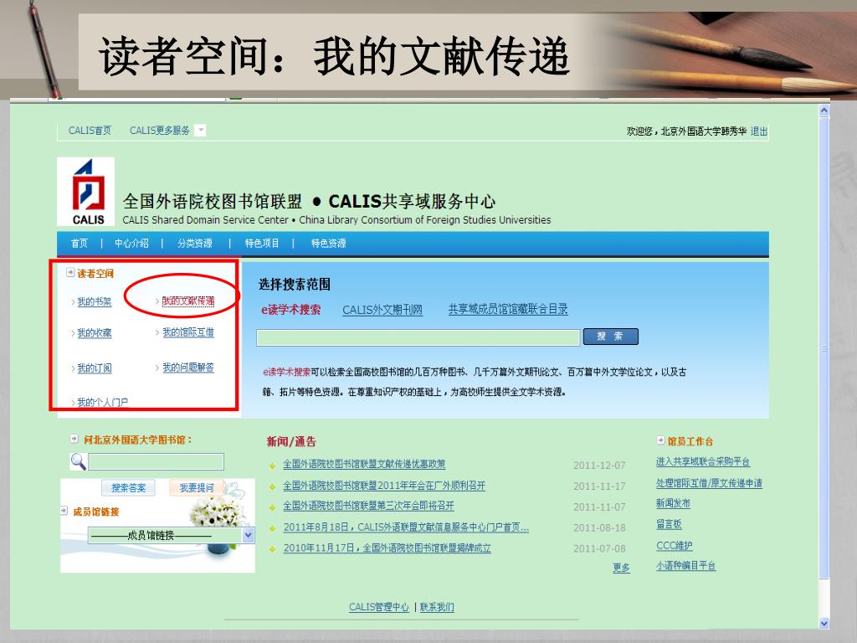Open news about 2011年年会在广外顺利召开
857x643 pixels.
(383, 486)
